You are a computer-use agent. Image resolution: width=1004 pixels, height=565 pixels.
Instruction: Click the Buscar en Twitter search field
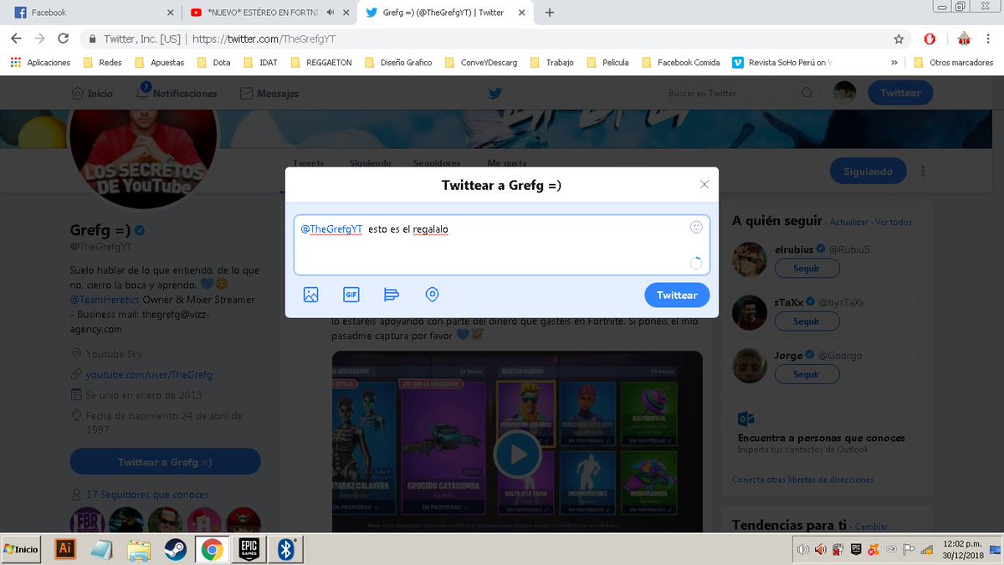[740, 93]
